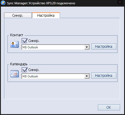Switch to the first Синхр. tab
Viewport: 125px width, 115px height.
[18, 16]
